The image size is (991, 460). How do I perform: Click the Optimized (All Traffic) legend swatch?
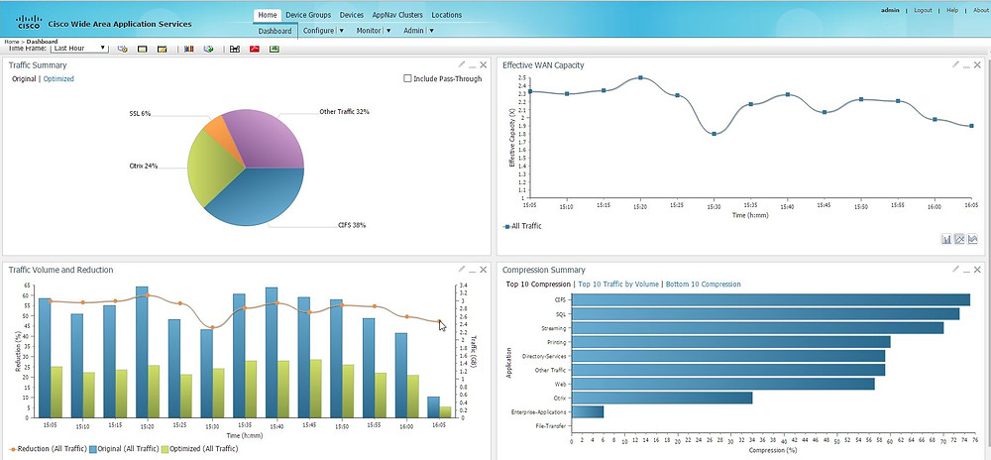click(165, 449)
